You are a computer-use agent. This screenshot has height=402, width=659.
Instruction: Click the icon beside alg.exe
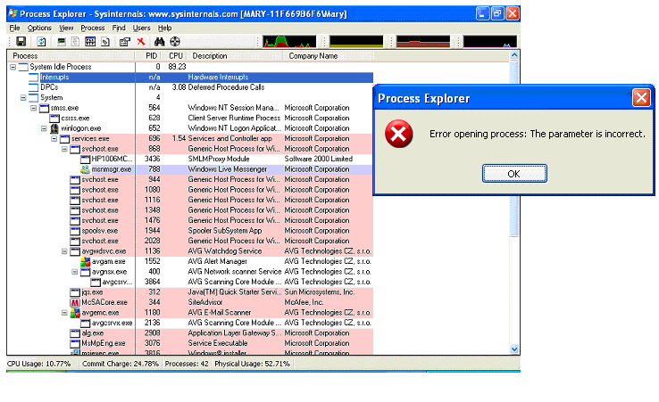click(x=75, y=333)
